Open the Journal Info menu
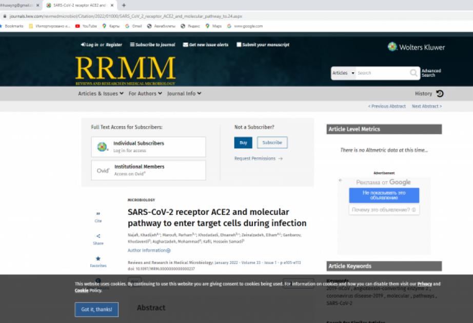Screen dimensions: 473x323 click(x=184, y=93)
